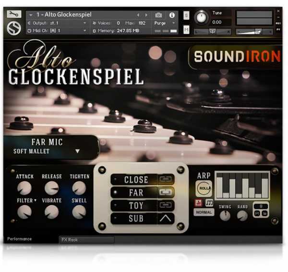Turn the Release knob
This screenshot has height=272, width=288.
(52, 188)
